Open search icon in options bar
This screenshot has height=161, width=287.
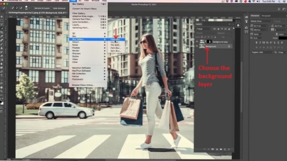point(279,9)
